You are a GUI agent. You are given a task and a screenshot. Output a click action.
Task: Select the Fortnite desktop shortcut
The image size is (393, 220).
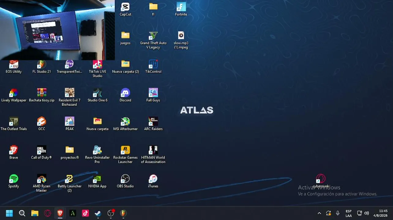[x=181, y=9]
